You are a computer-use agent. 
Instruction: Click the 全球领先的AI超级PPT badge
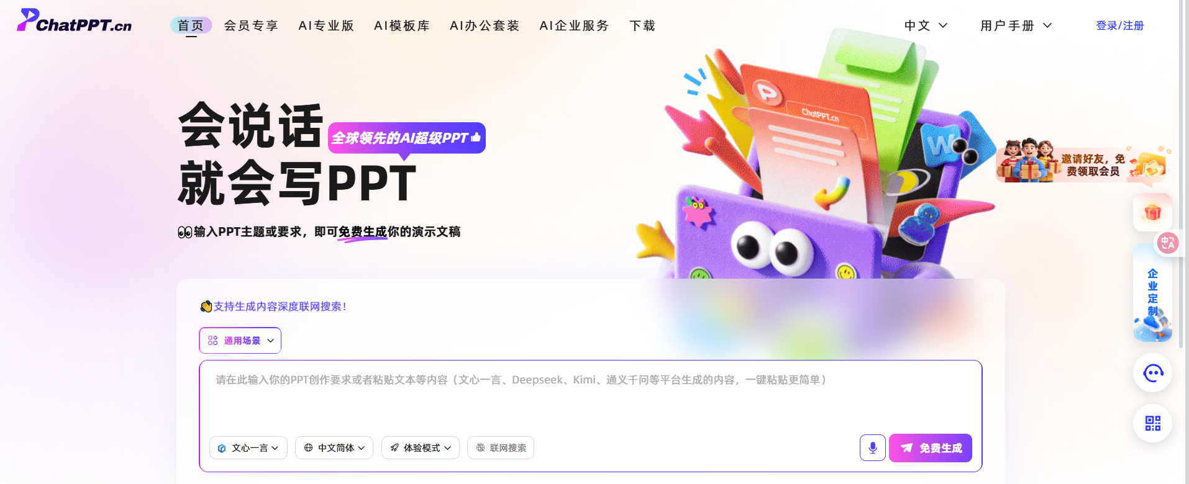pos(406,138)
